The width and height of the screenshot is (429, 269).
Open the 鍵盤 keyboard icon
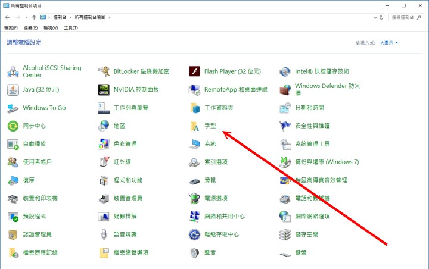285,255
